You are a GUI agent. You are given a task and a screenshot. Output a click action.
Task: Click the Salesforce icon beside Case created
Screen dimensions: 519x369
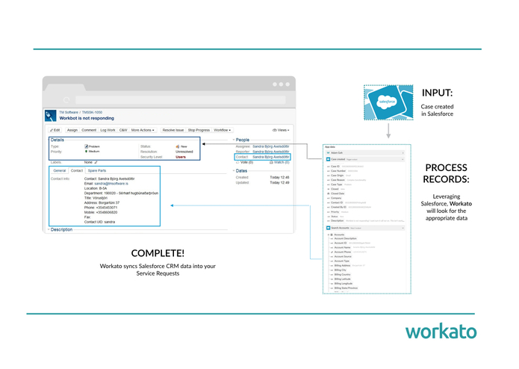pyautogui.click(x=329, y=159)
